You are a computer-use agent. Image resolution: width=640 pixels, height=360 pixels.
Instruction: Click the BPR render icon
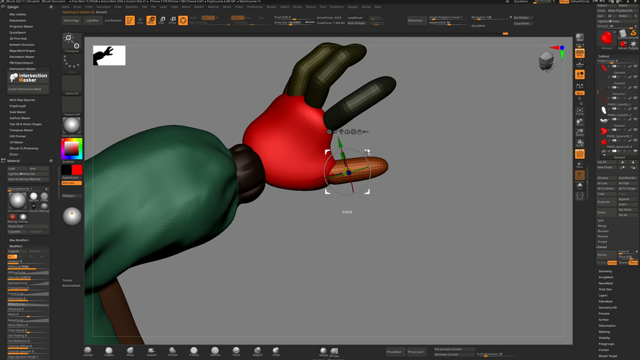[x=580, y=38]
